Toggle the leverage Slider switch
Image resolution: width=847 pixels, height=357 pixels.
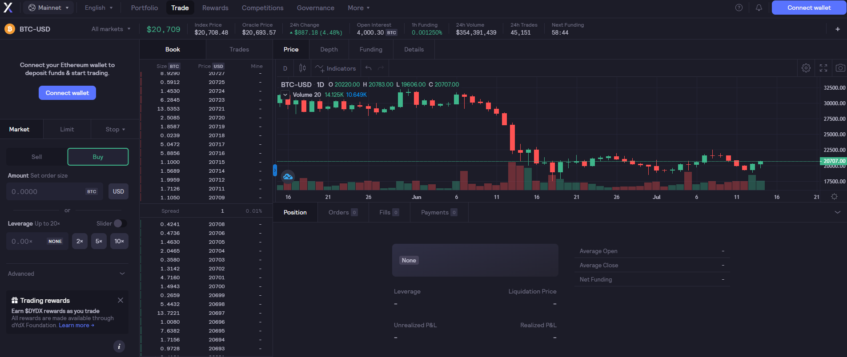[120, 223]
